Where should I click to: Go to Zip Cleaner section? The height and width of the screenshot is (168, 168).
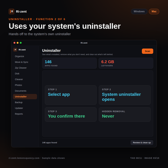[21, 68]
